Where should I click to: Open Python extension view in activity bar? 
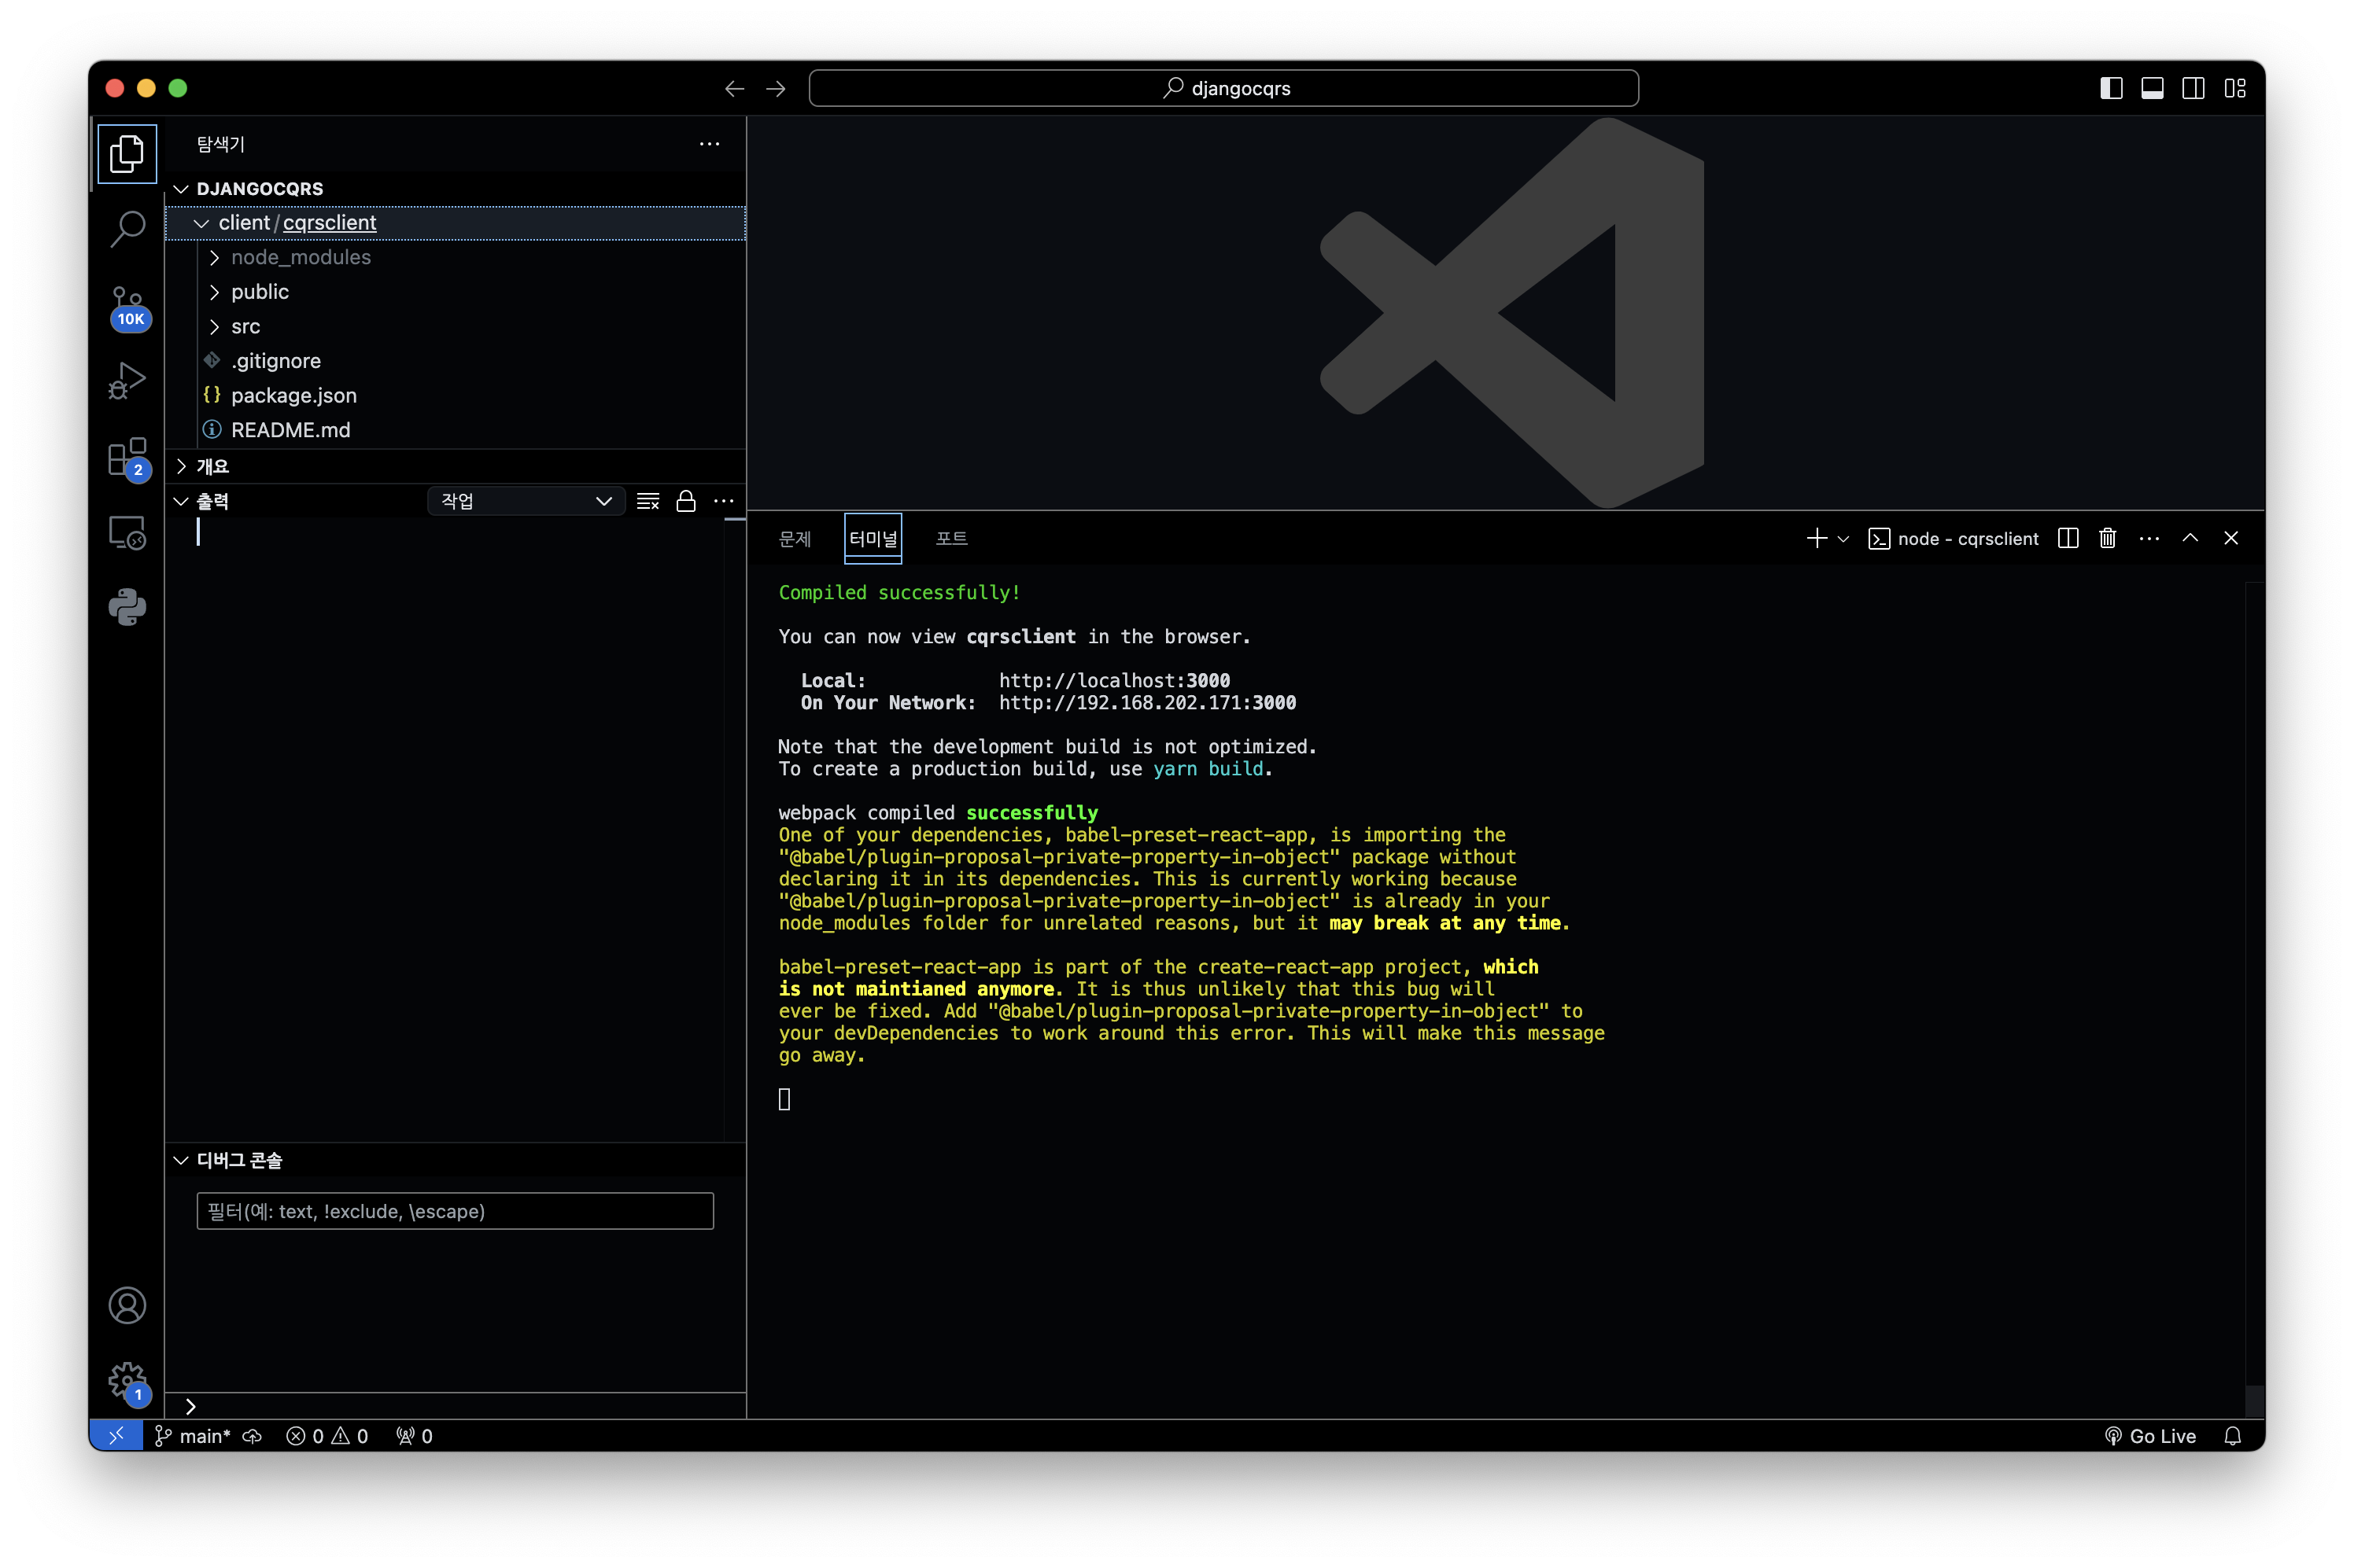[x=127, y=607]
